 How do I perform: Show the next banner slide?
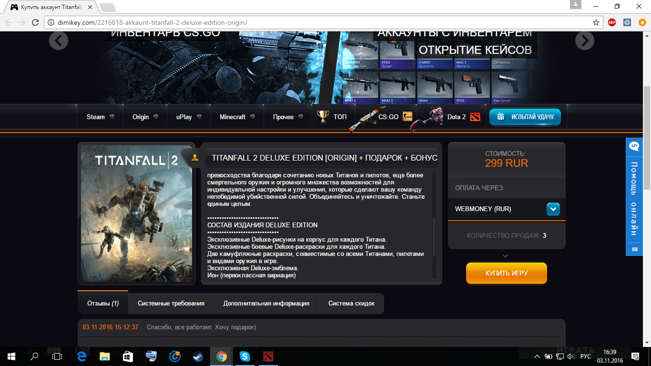tap(585, 41)
